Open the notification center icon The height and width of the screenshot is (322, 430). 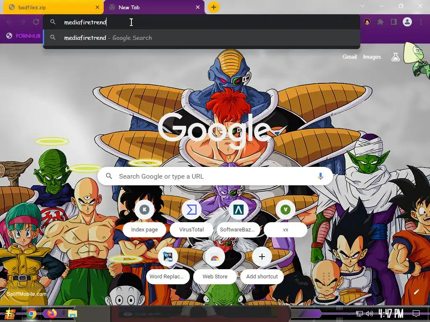coord(416,314)
